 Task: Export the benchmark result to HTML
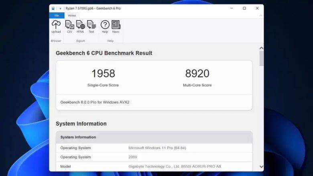(x=80, y=27)
